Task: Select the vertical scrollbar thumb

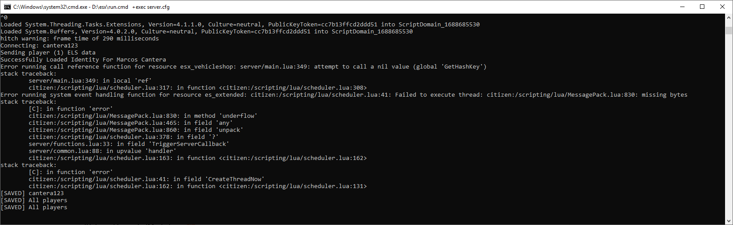Action: 729,30
